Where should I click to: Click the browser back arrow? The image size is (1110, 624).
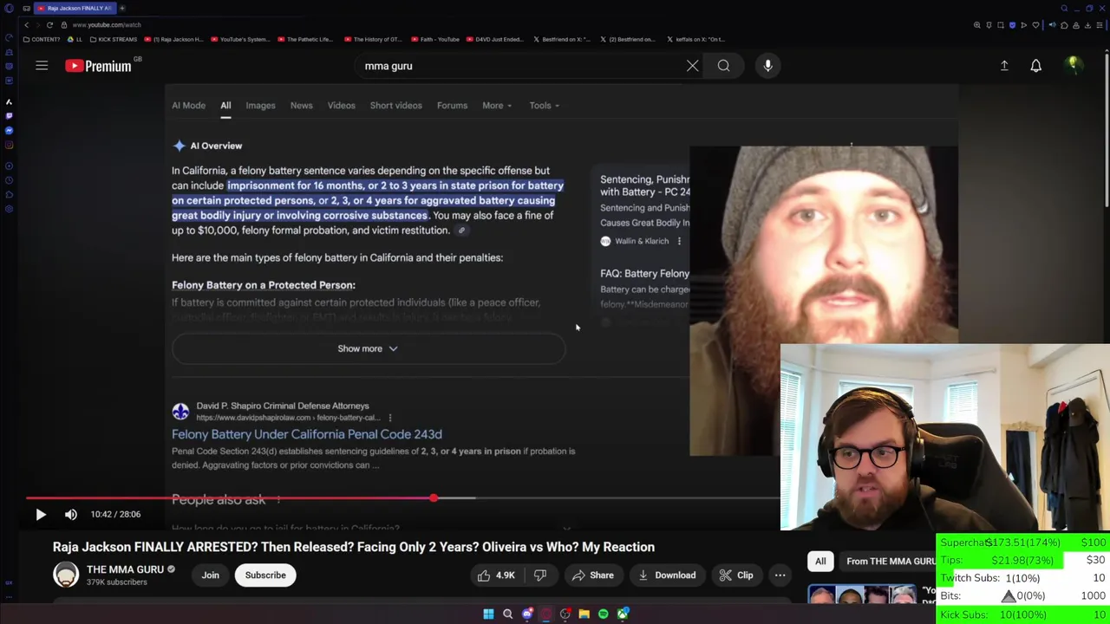(x=26, y=25)
